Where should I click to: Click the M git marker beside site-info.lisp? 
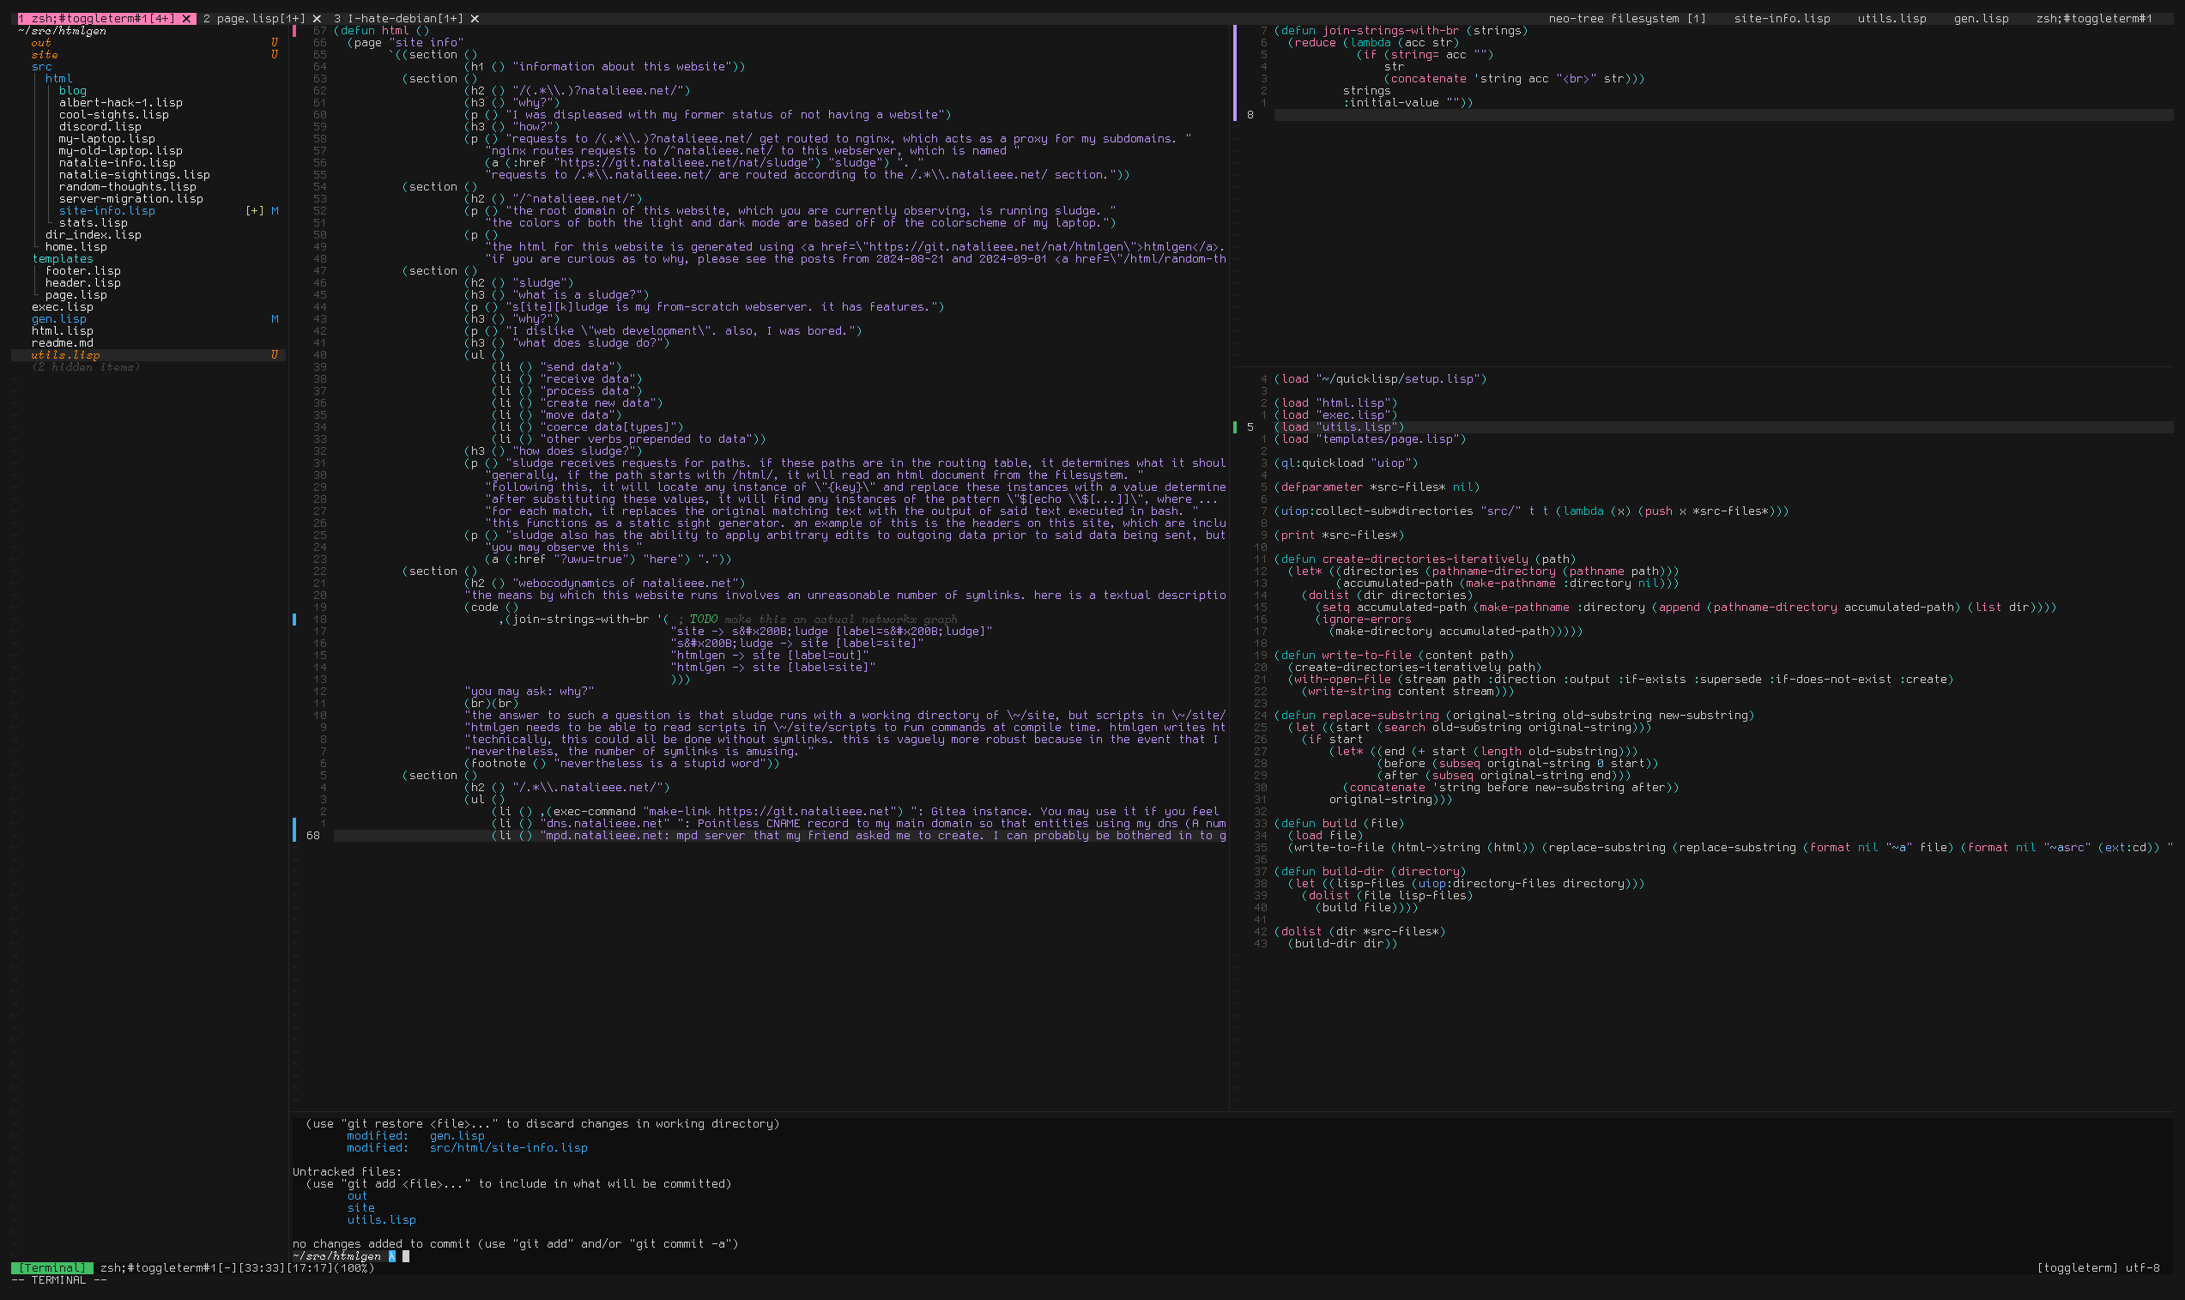(275, 211)
